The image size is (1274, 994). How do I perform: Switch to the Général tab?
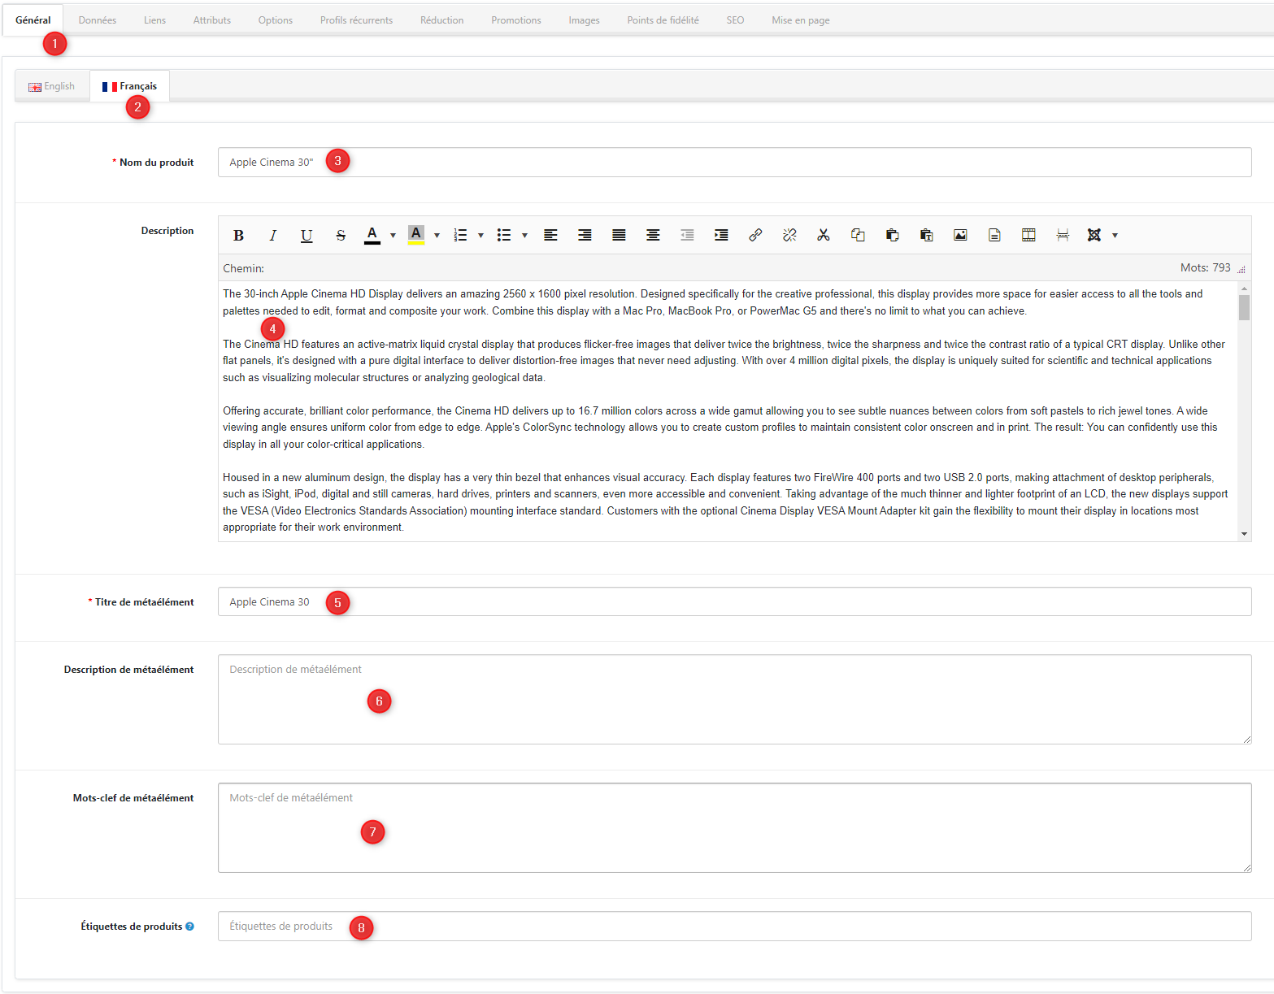pos(33,20)
